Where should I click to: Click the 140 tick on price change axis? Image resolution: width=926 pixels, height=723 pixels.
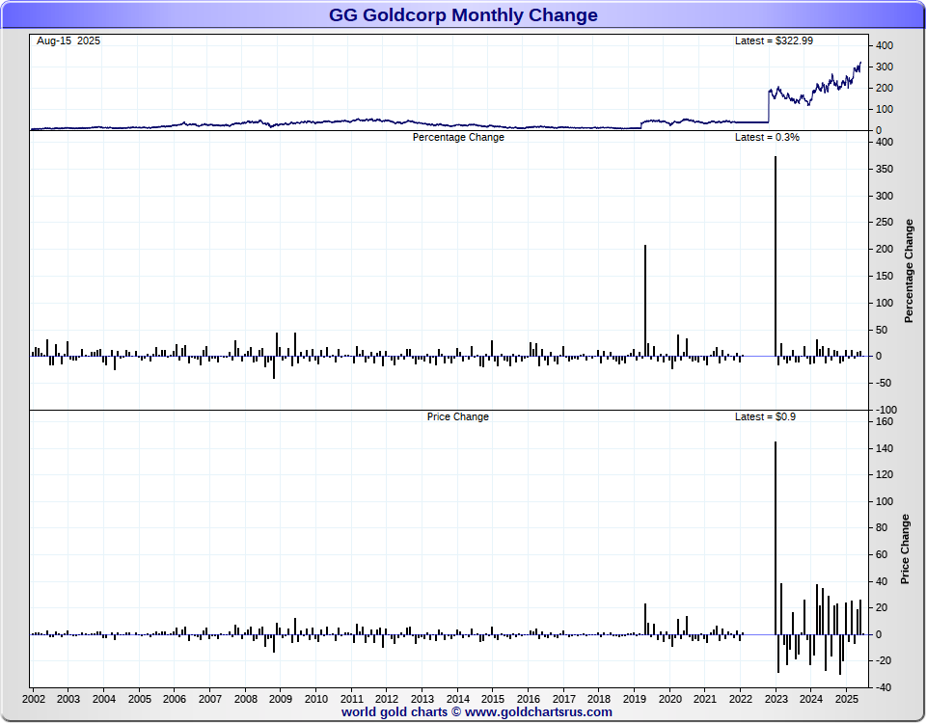coord(885,448)
